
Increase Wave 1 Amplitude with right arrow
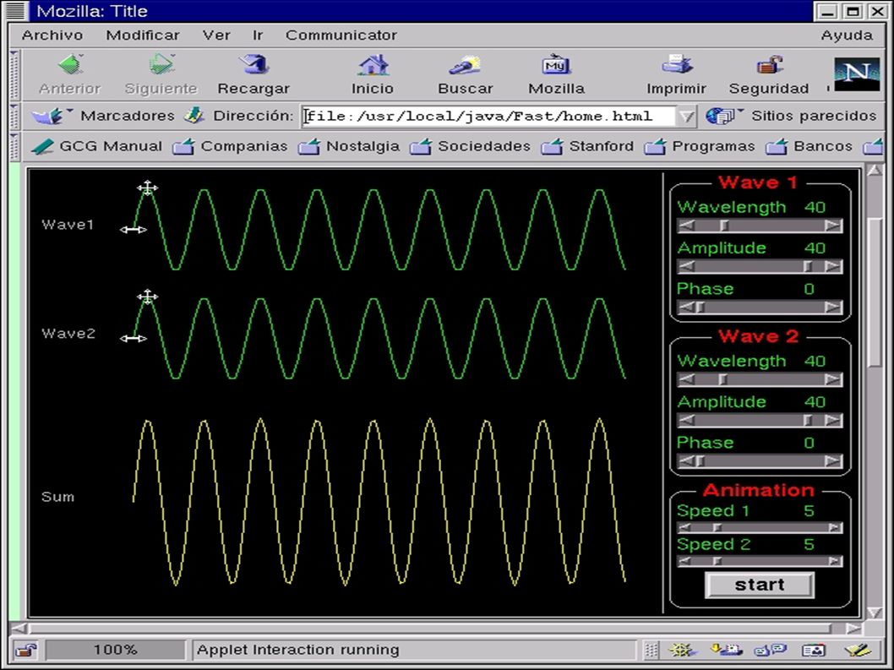(x=833, y=266)
